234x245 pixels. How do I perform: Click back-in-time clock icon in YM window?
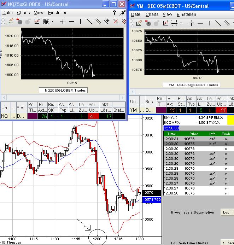pyautogui.click(x=148, y=23)
